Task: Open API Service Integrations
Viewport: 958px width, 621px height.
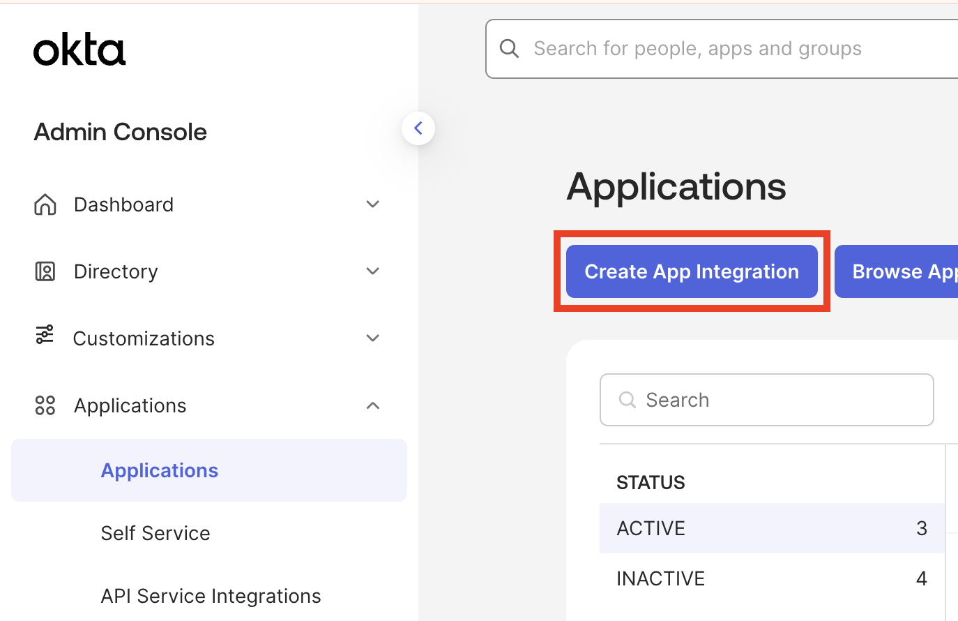Action: (x=211, y=595)
